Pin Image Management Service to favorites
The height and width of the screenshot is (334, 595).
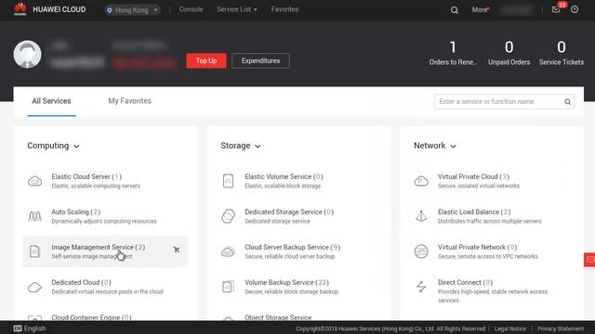point(177,250)
